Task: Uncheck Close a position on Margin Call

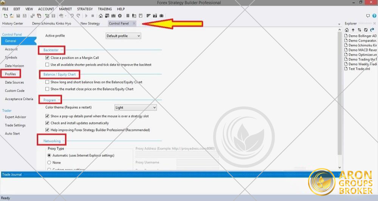Action: (x=47, y=58)
